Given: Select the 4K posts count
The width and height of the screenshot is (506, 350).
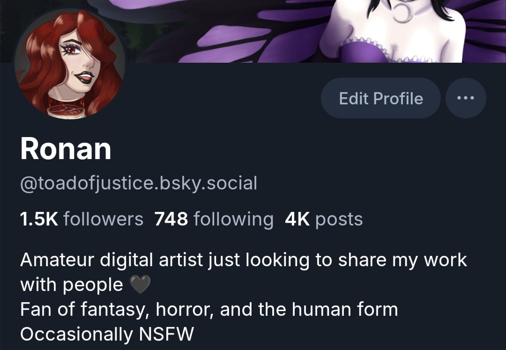Looking at the screenshot, I should pyautogui.click(x=324, y=219).
